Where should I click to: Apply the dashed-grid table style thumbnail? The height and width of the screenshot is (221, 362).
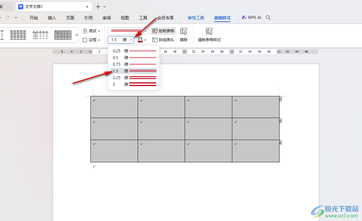[x=40, y=35]
